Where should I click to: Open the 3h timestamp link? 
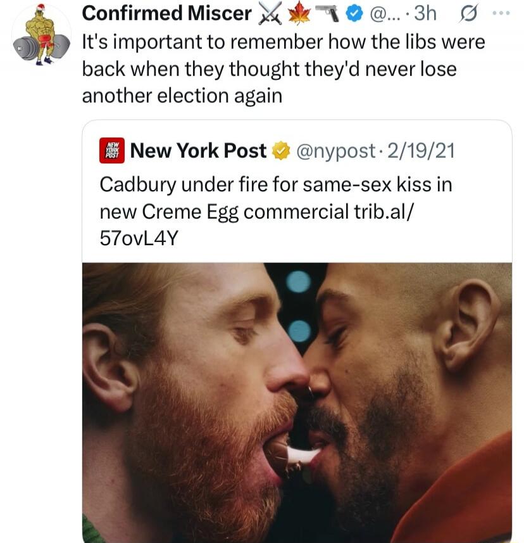pyautogui.click(x=425, y=13)
